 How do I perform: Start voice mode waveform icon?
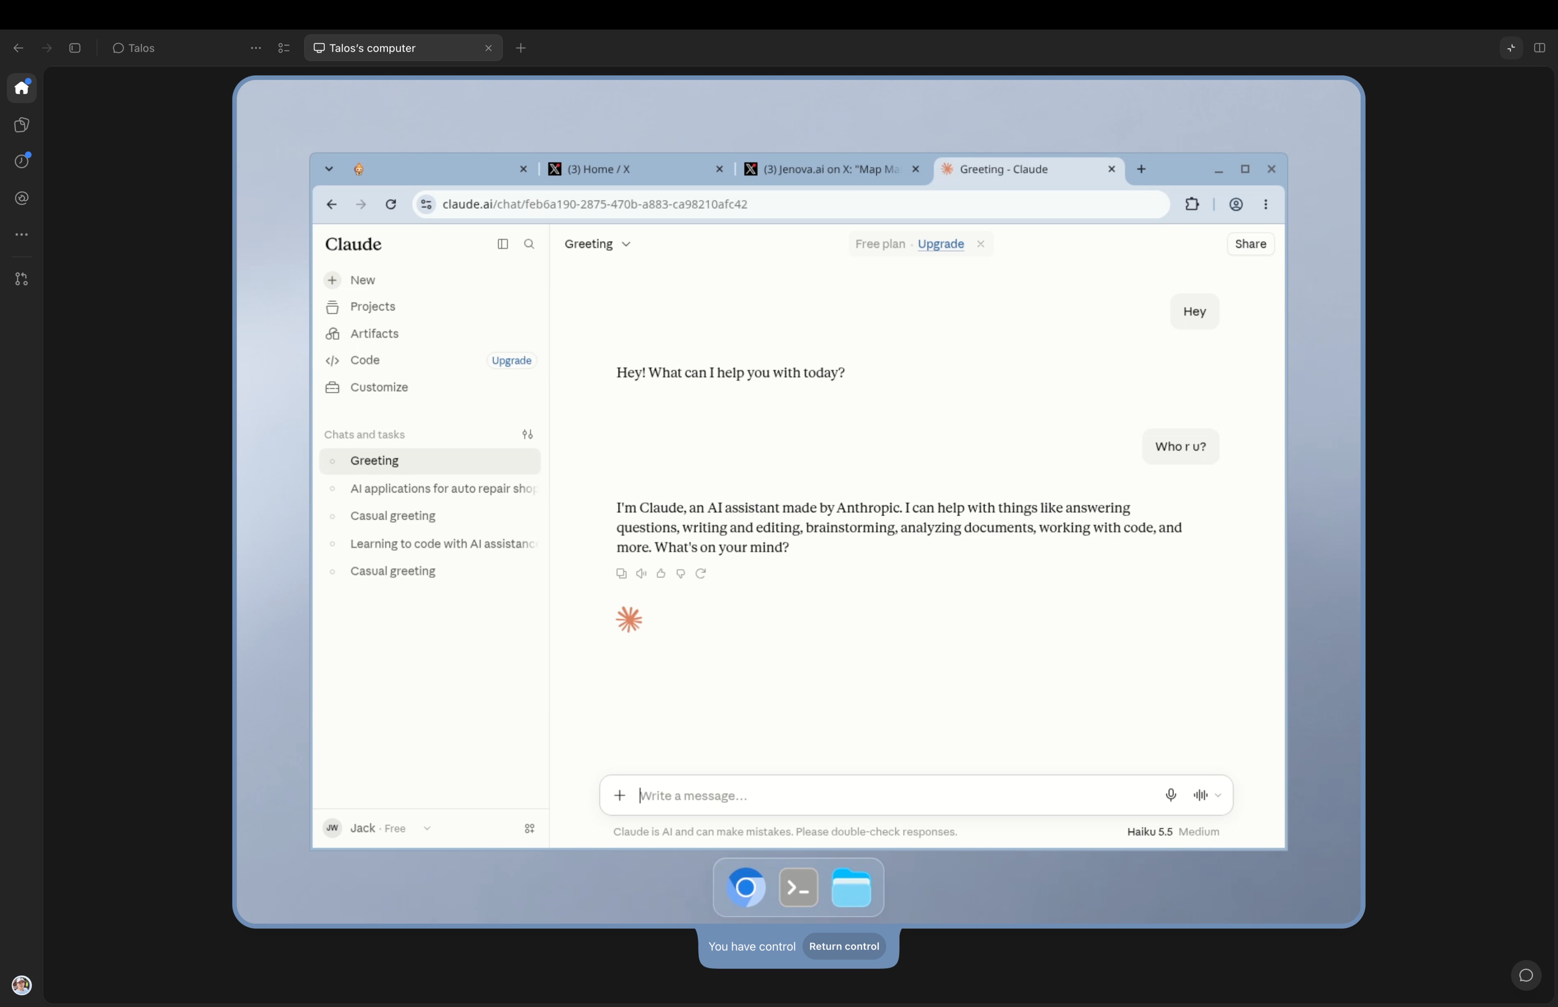[1200, 795]
